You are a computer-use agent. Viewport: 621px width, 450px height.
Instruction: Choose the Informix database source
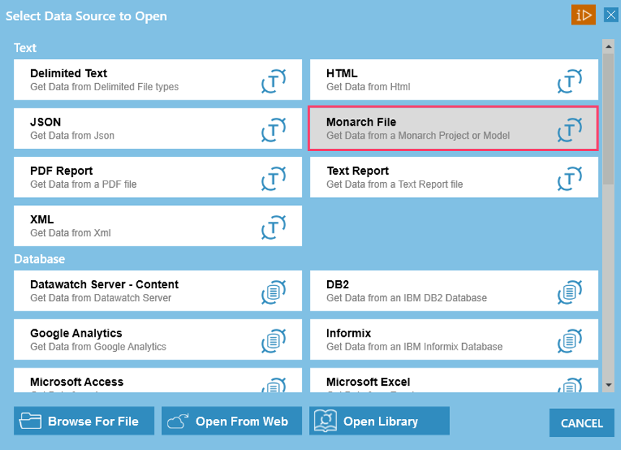(x=454, y=339)
